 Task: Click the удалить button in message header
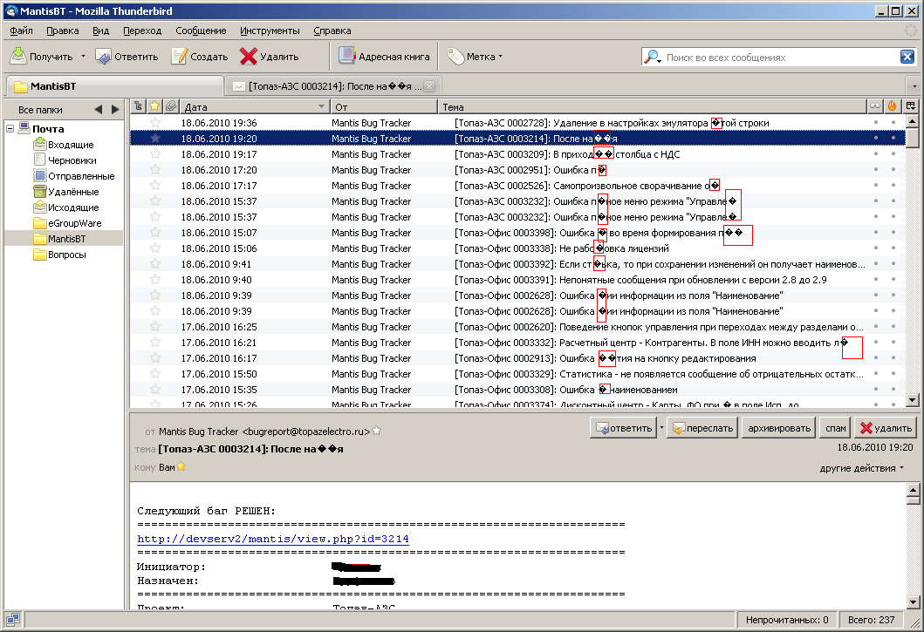(x=885, y=428)
